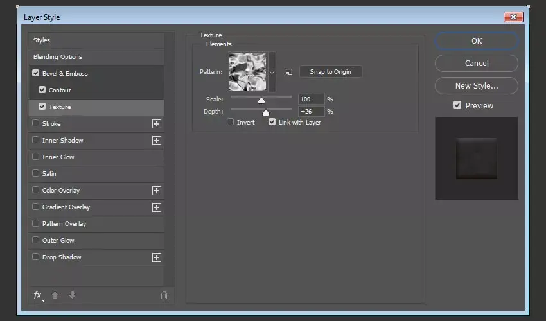
Task: Click the Snap to Origin button
Action: click(x=330, y=72)
